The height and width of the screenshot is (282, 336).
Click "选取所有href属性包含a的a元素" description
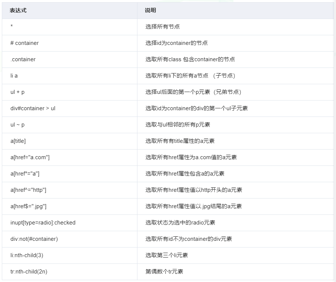point(185,174)
